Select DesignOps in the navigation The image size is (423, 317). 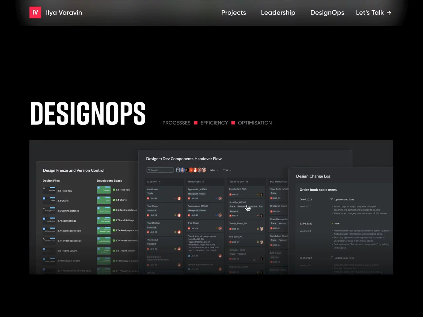pos(327,13)
